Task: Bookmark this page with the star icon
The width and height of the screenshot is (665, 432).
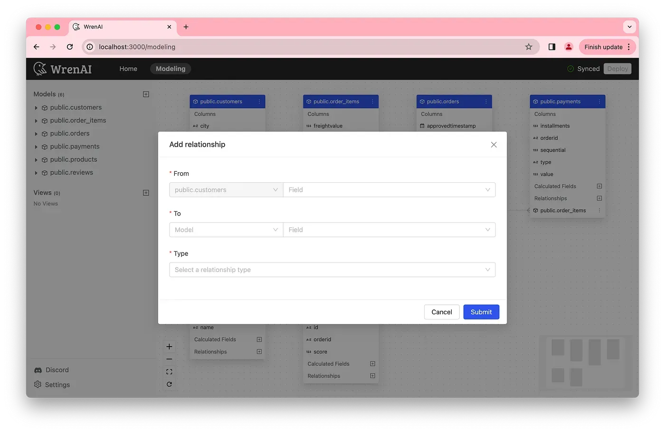Action: pyautogui.click(x=529, y=47)
